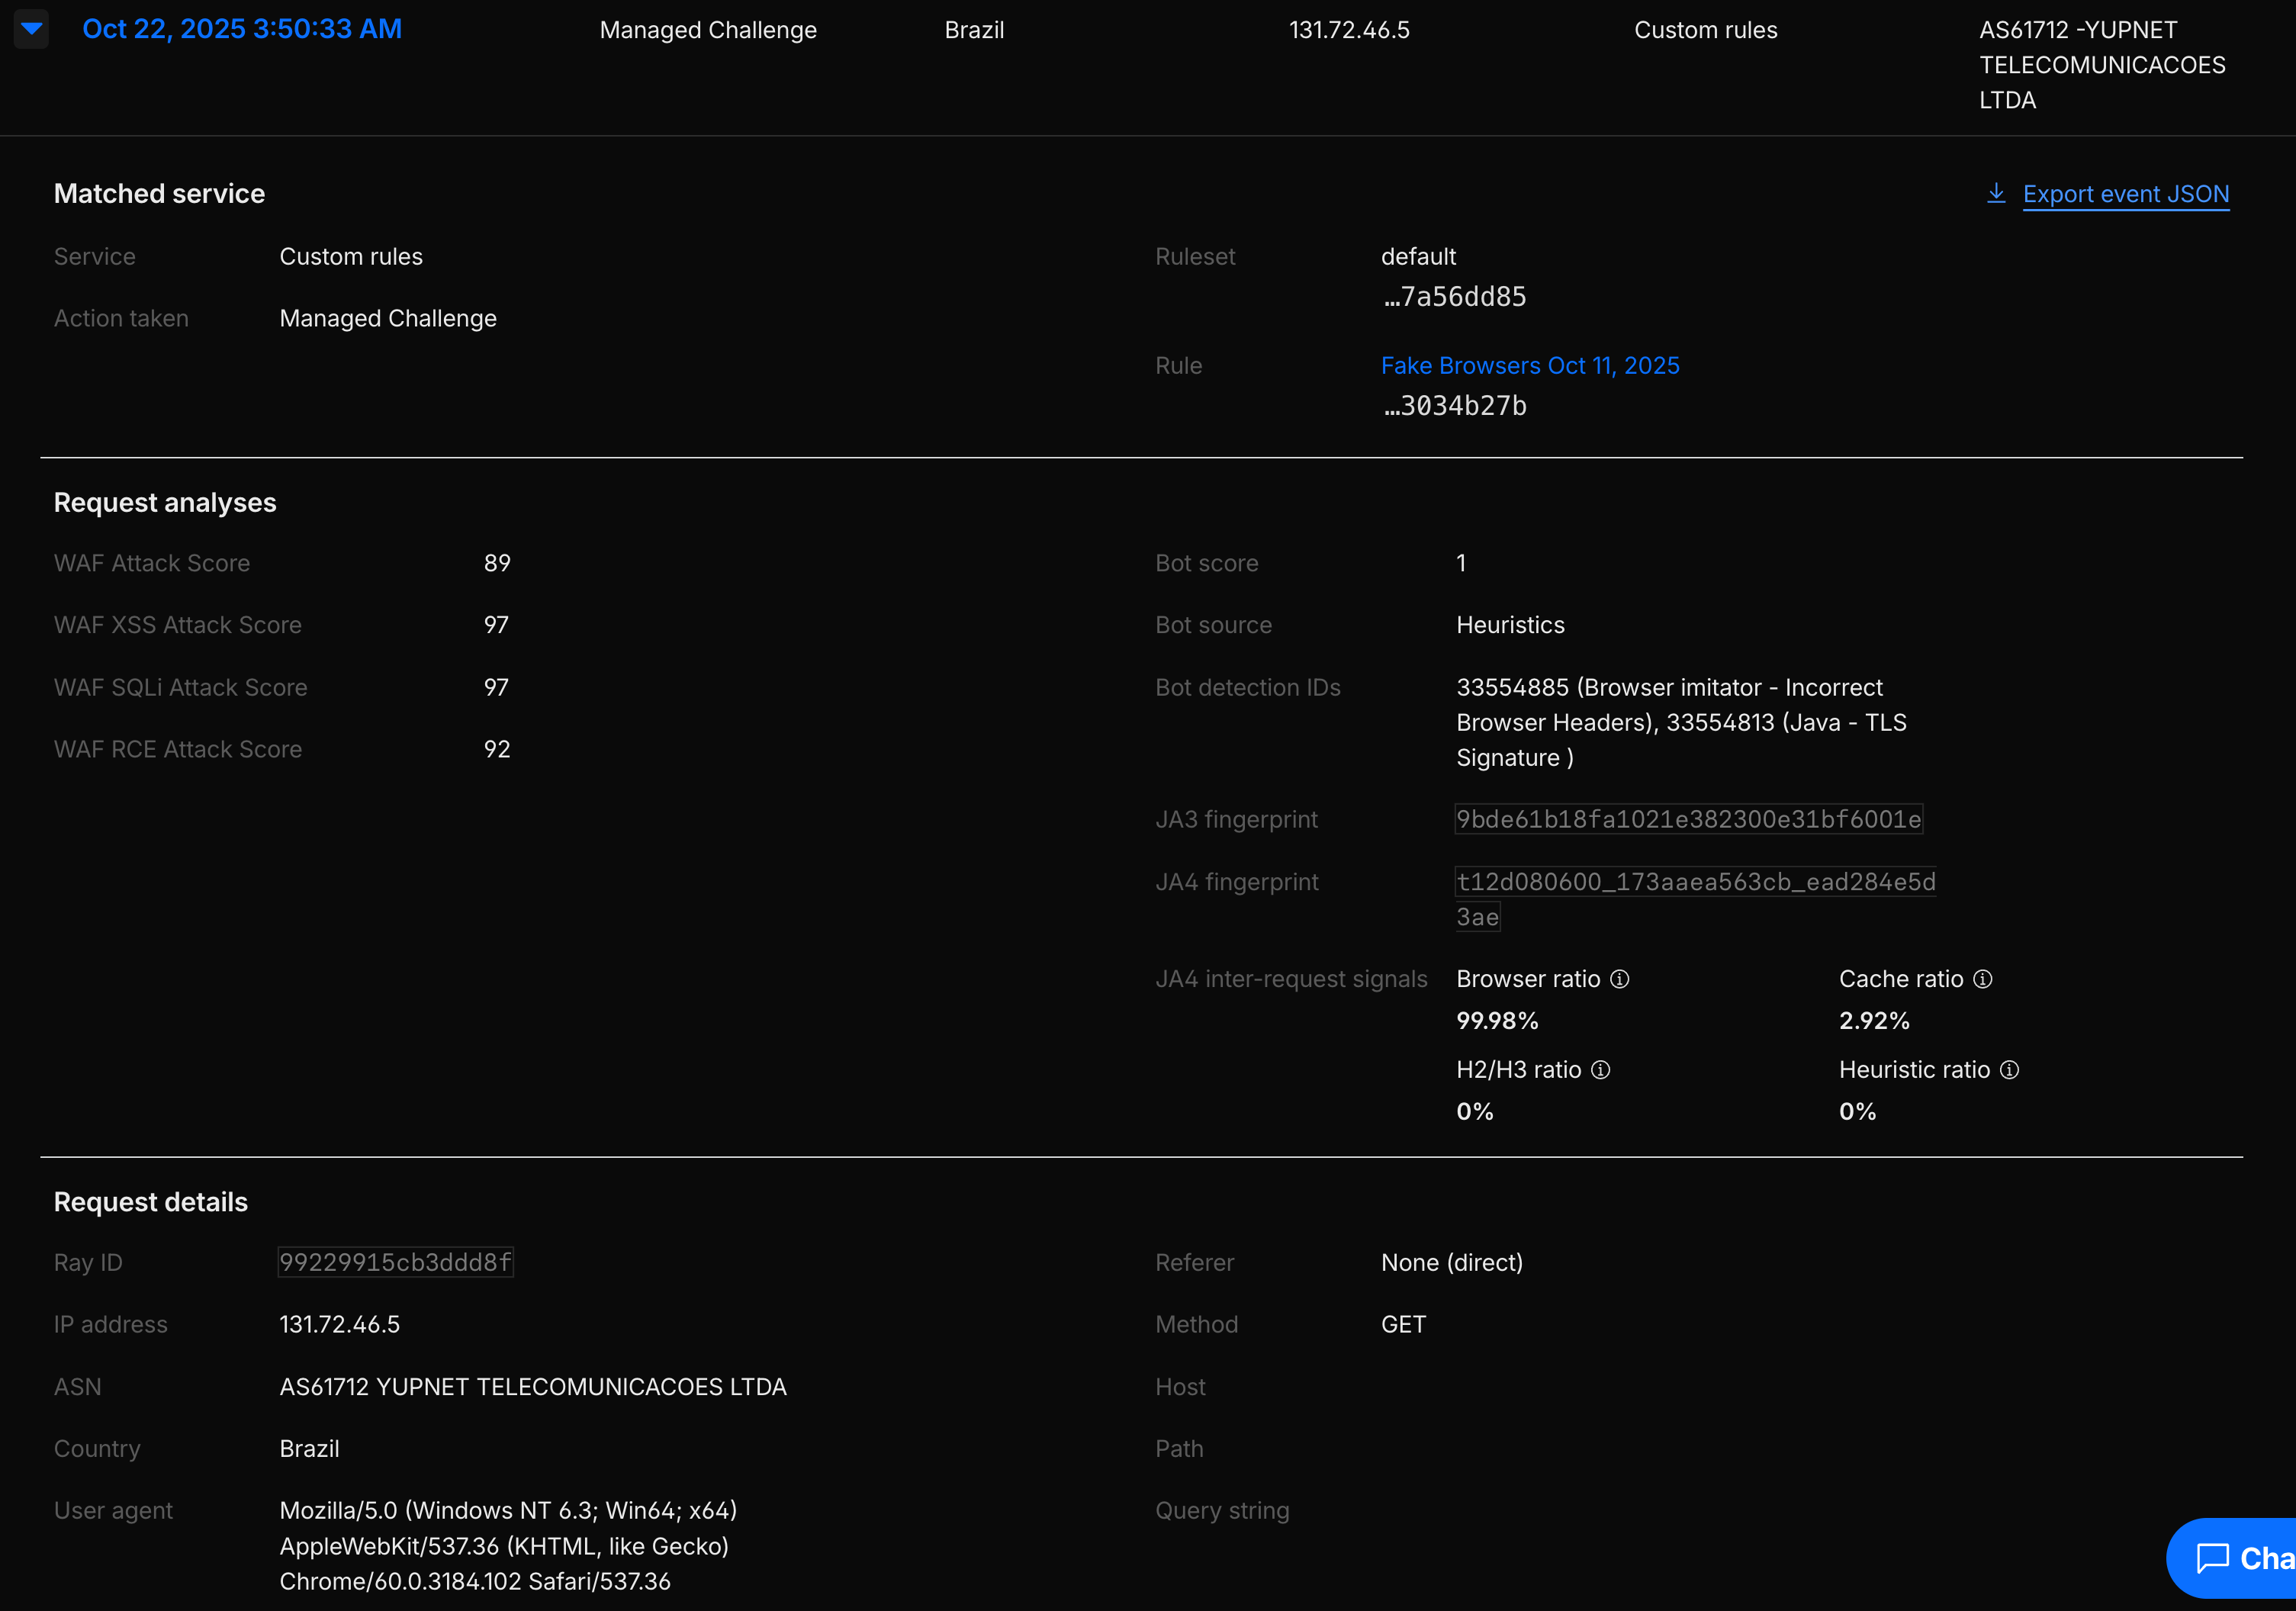Viewport: 2296px width, 1611px height.
Task: Click the Managed Challenge action in event row
Action: pyautogui.click(x=707, y=30)
